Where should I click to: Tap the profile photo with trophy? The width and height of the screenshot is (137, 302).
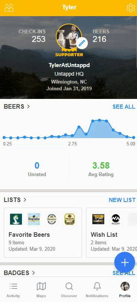(x=69, y=37)
